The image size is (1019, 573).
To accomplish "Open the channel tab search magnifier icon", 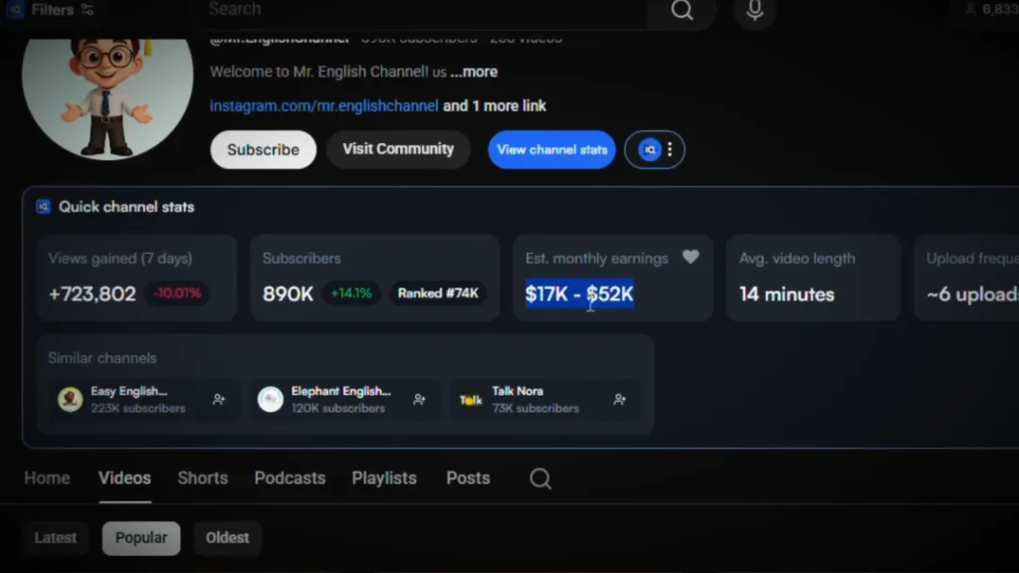I will [540, 478].
